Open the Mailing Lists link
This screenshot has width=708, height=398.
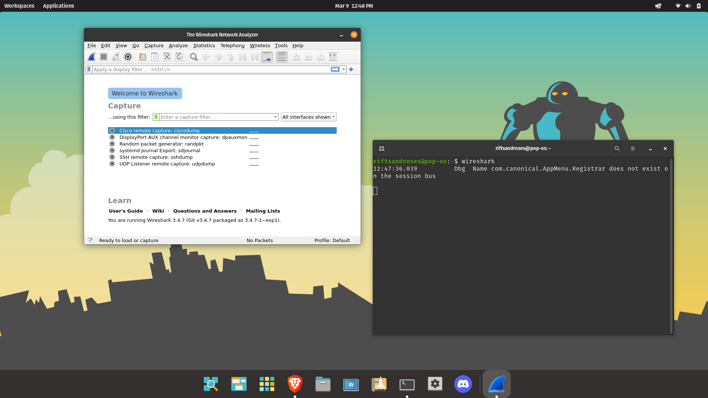coord(263,211)
